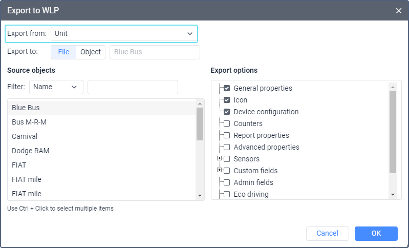
Task: Select File as export destination
Action: click(x=63, y=52)
